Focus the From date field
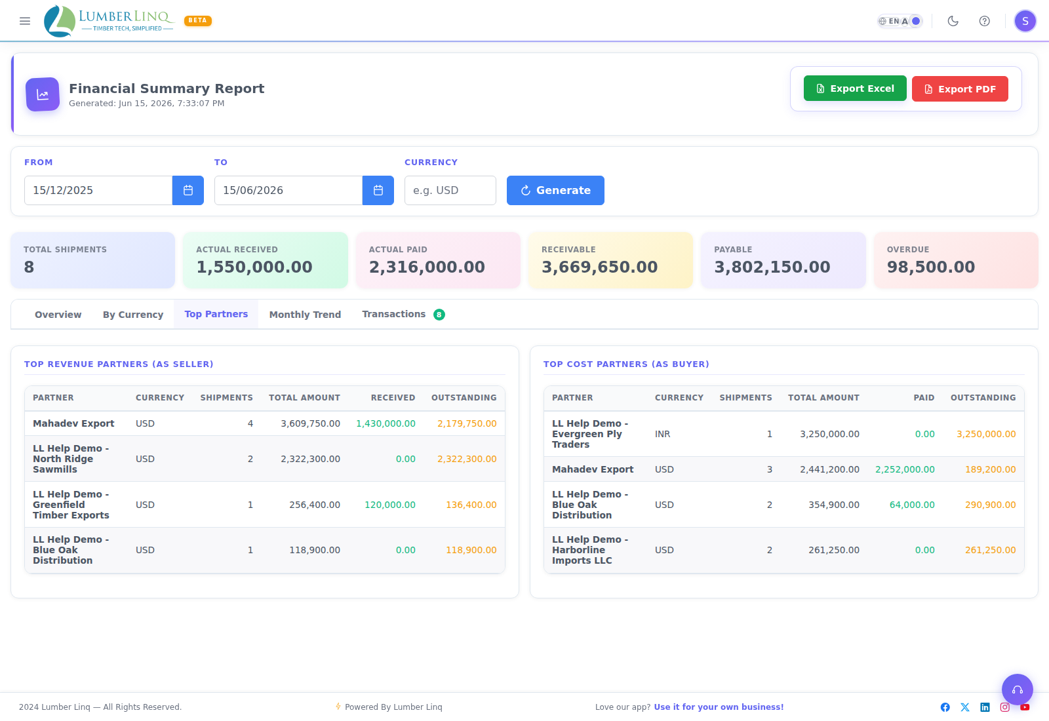The width and height of the screenshot is (1049, 721). [98, 190]
